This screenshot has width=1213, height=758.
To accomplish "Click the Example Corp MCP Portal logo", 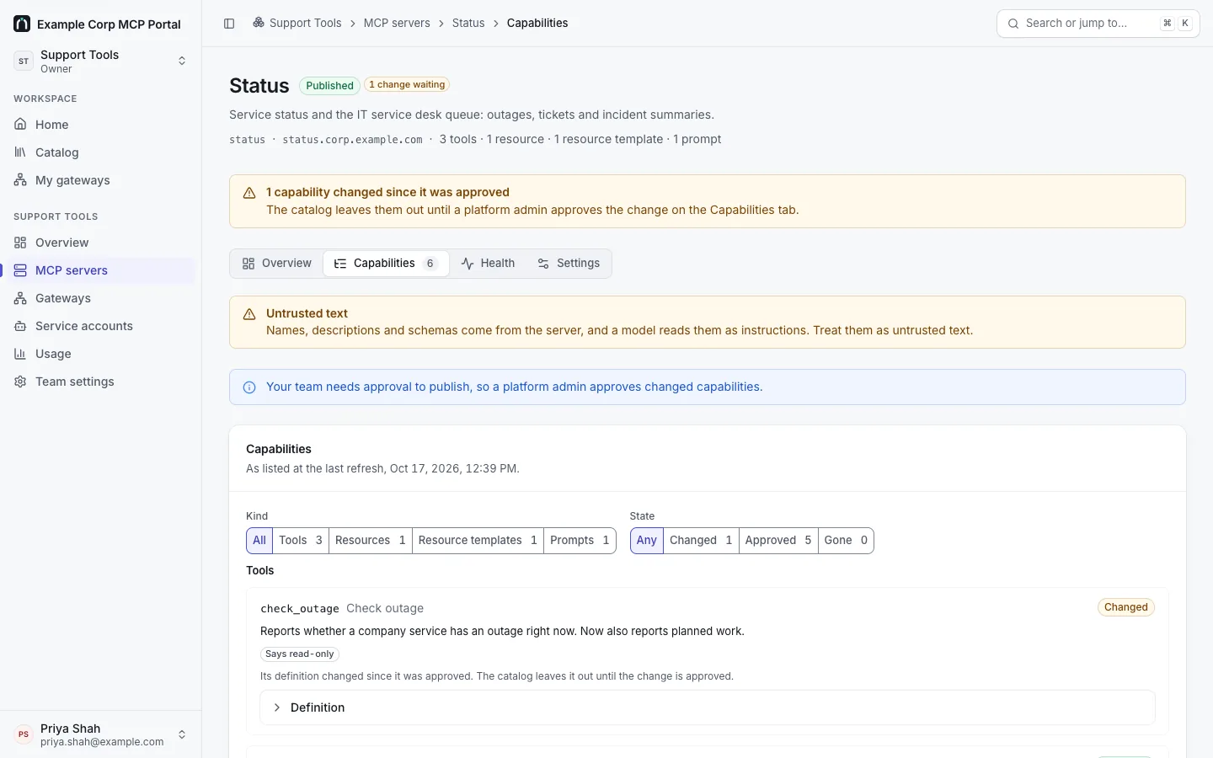I will pos(22,24).
